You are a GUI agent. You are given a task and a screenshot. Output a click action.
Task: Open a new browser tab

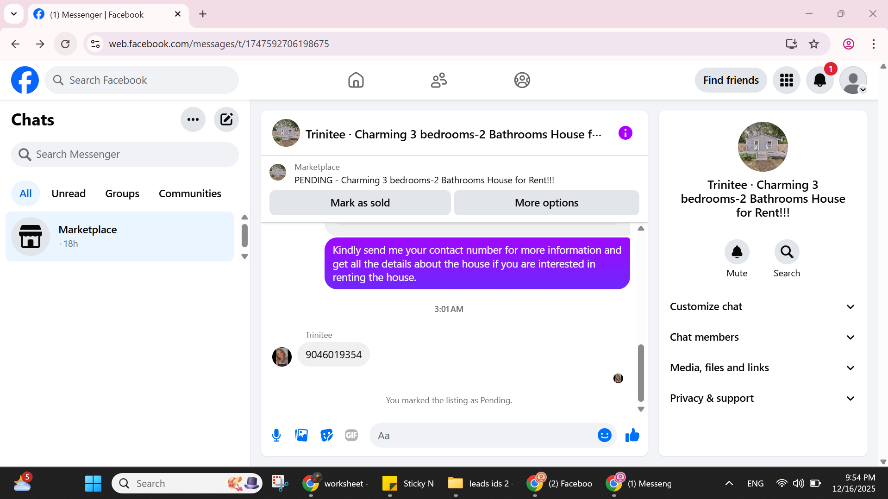coord(203,14)
